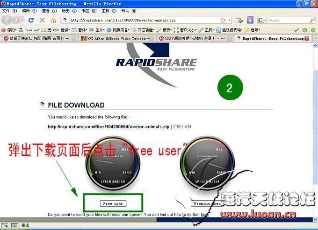Screen dimensions: 318x230
Task: Click the Google search input field
Action: pyautogui.click(x=288, y=20)
